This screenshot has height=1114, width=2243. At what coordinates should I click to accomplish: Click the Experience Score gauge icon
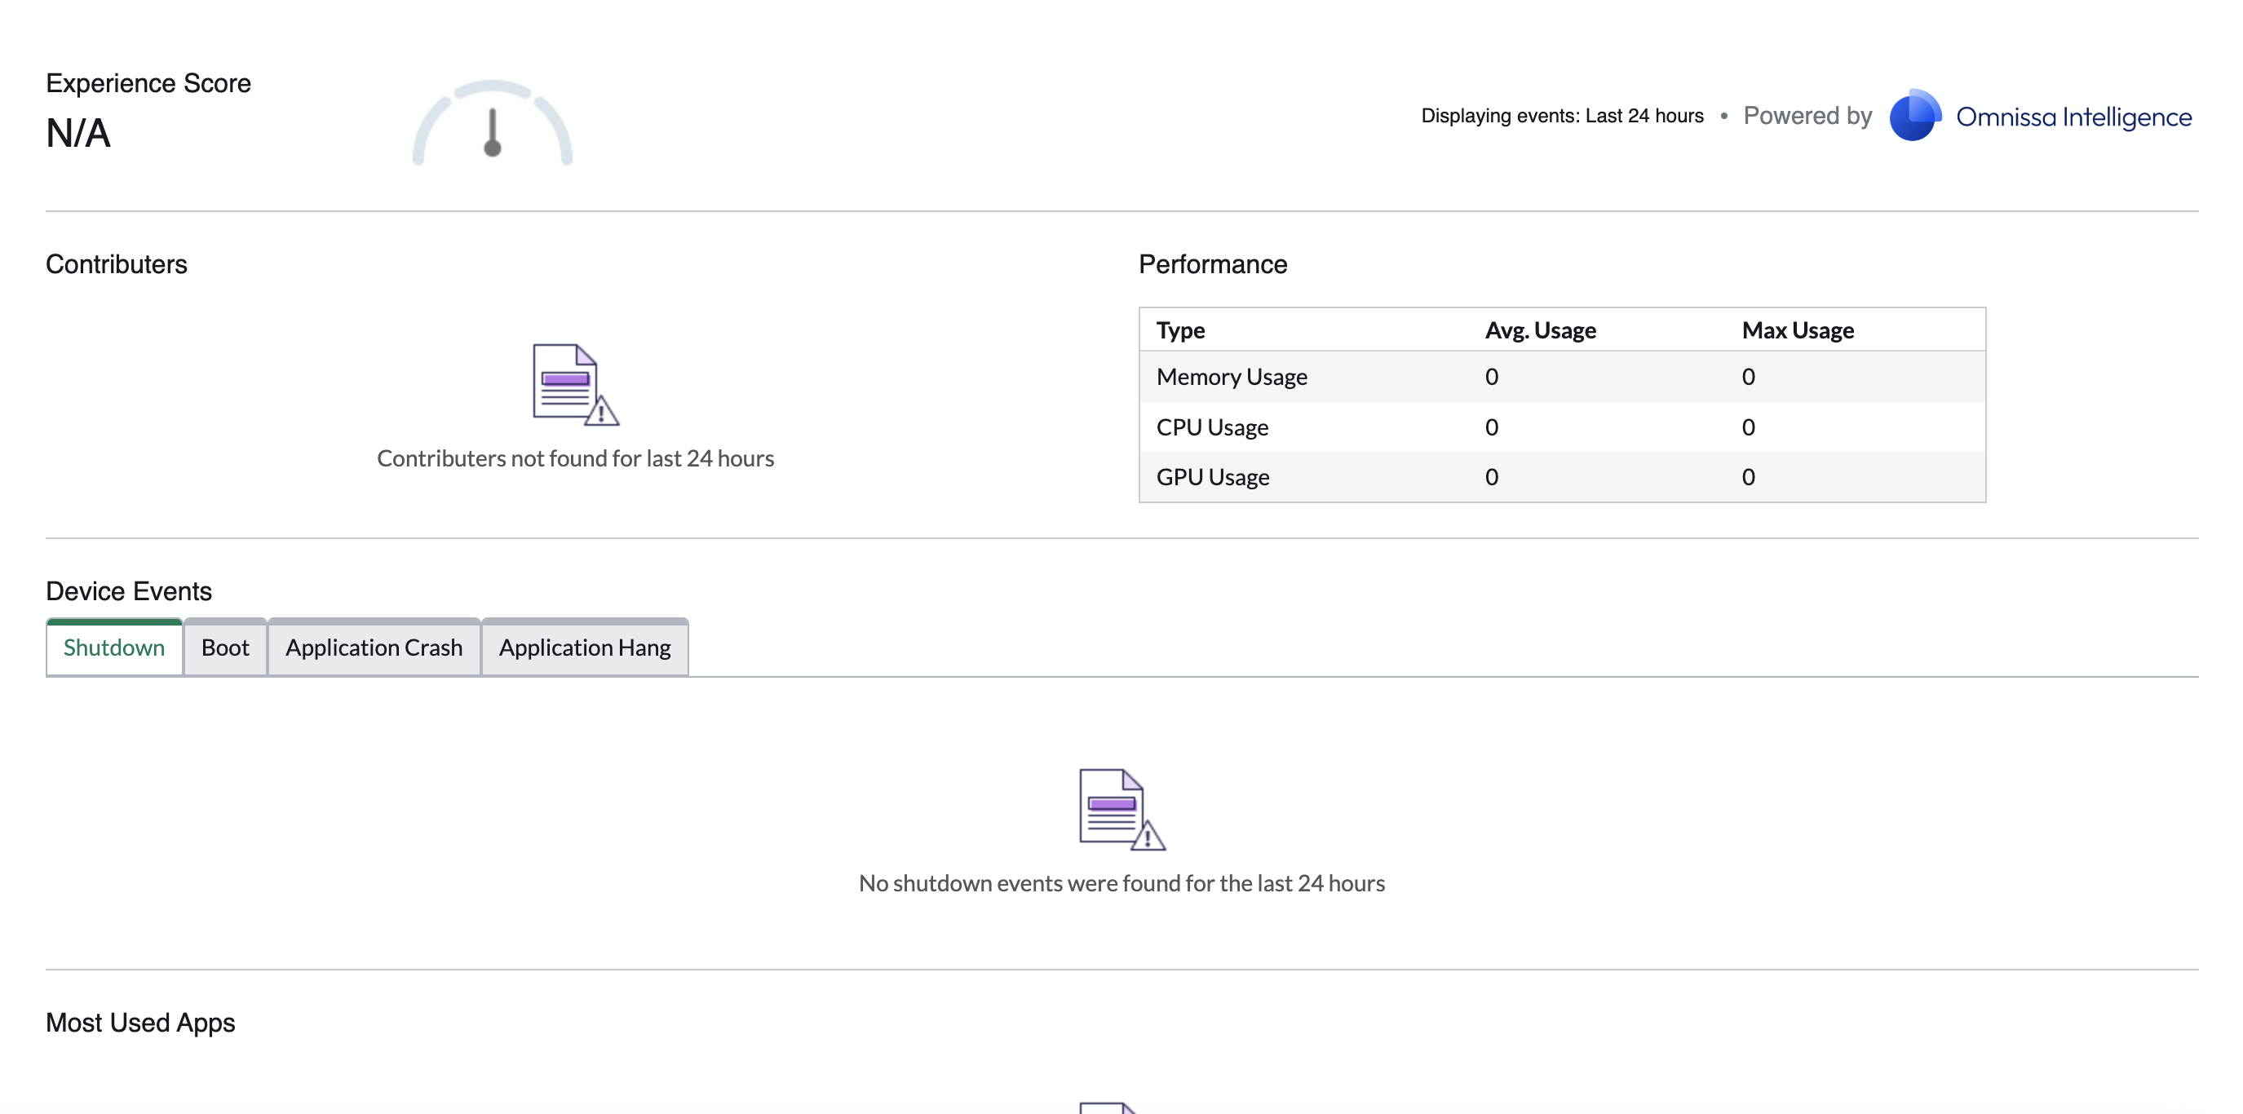pos(492,127)
